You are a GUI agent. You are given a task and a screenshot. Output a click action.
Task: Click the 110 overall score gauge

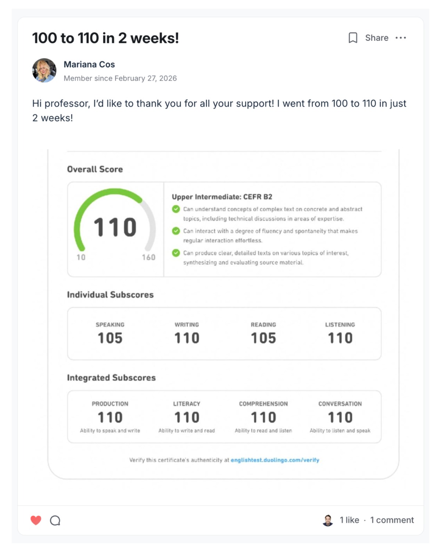point(115,226)
